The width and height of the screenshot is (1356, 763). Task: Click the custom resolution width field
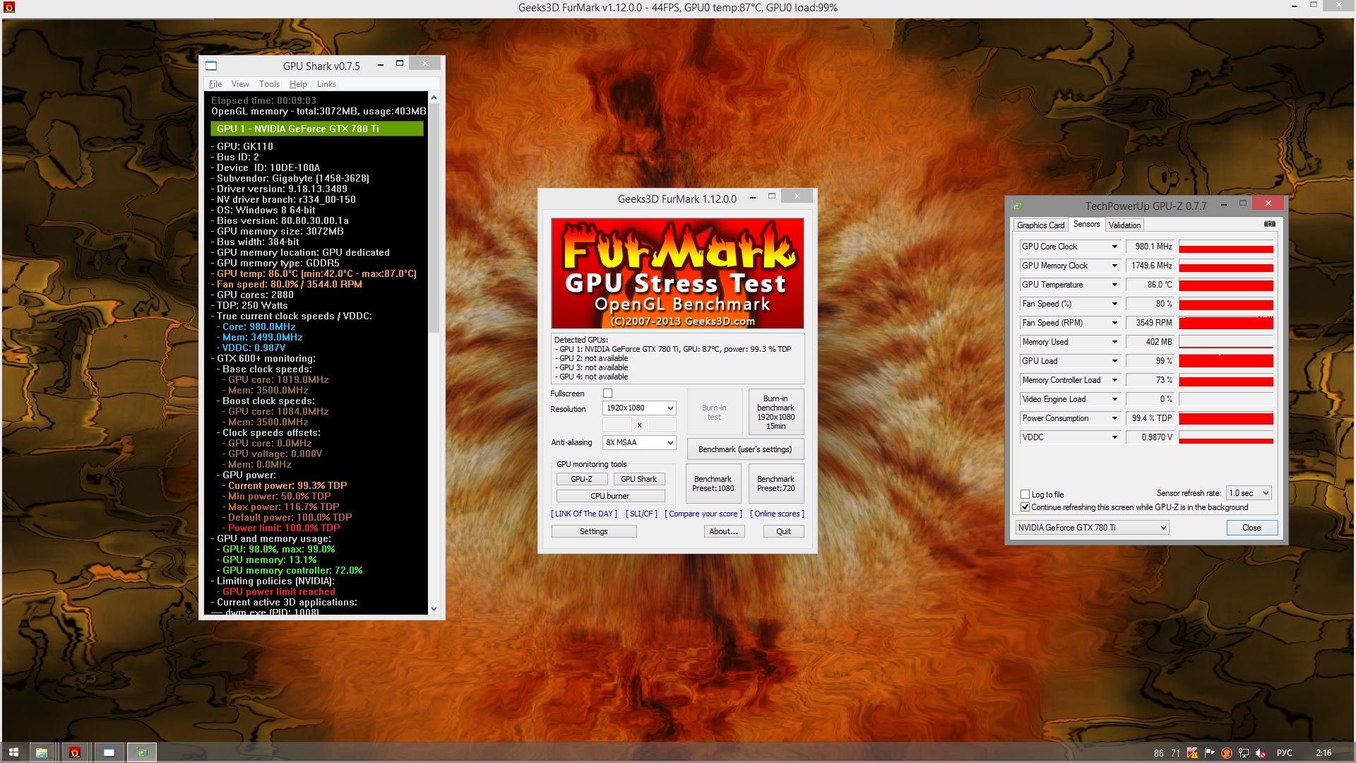617,425
